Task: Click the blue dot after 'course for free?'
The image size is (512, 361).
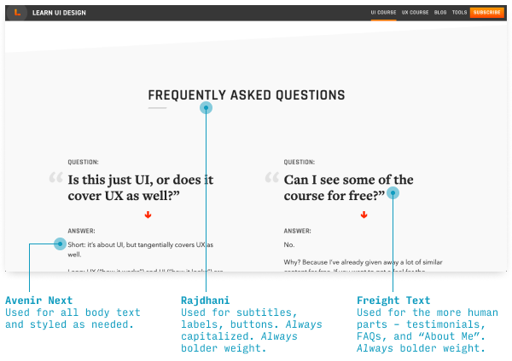Action: [393, 193]
